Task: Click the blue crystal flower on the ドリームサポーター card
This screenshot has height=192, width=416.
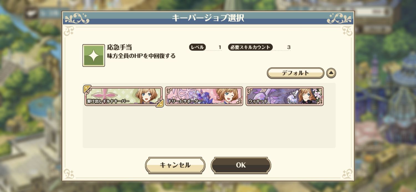Action: coord(202,97)
